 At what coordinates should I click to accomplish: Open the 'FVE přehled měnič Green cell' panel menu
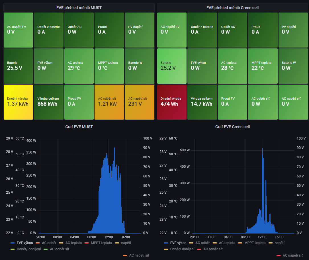(x=232, y=8)
